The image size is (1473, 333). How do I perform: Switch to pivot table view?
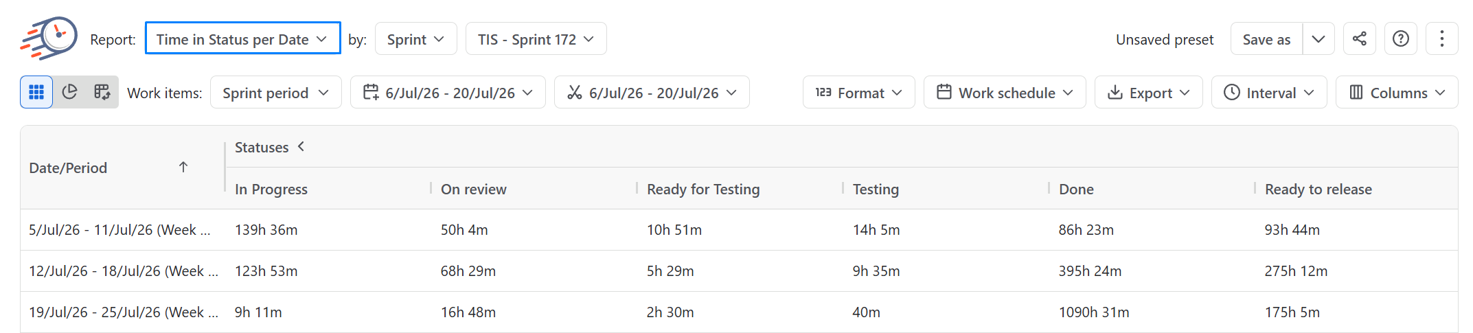click(x=102, y=92)
